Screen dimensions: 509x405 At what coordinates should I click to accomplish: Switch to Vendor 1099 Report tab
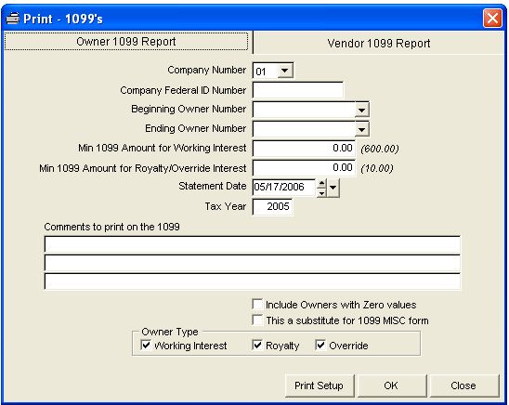[379, 43]
